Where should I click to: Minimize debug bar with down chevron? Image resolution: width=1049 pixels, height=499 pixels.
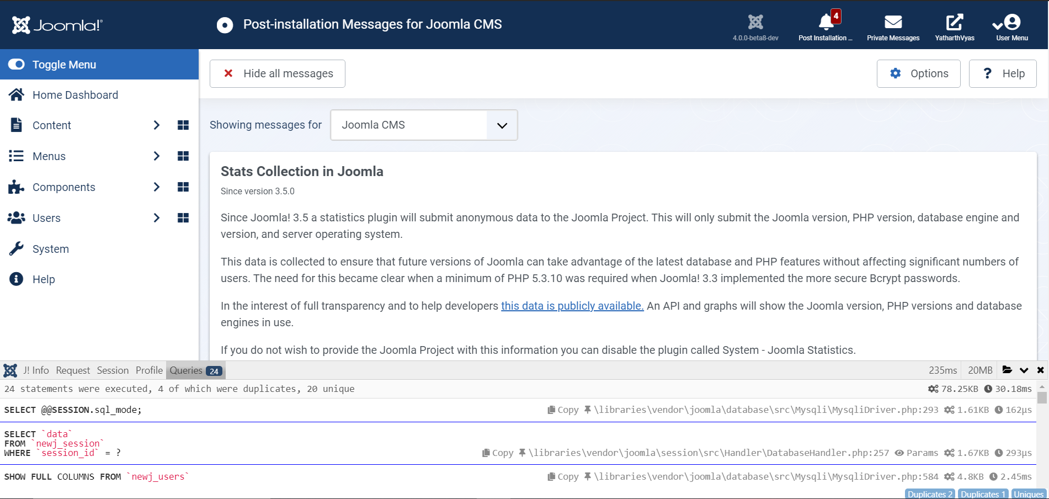(x=1024, y=370)
